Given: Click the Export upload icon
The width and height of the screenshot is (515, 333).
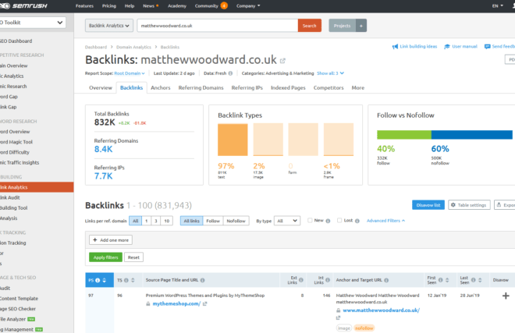Looking at the screenshot, I should coord(499,205).
